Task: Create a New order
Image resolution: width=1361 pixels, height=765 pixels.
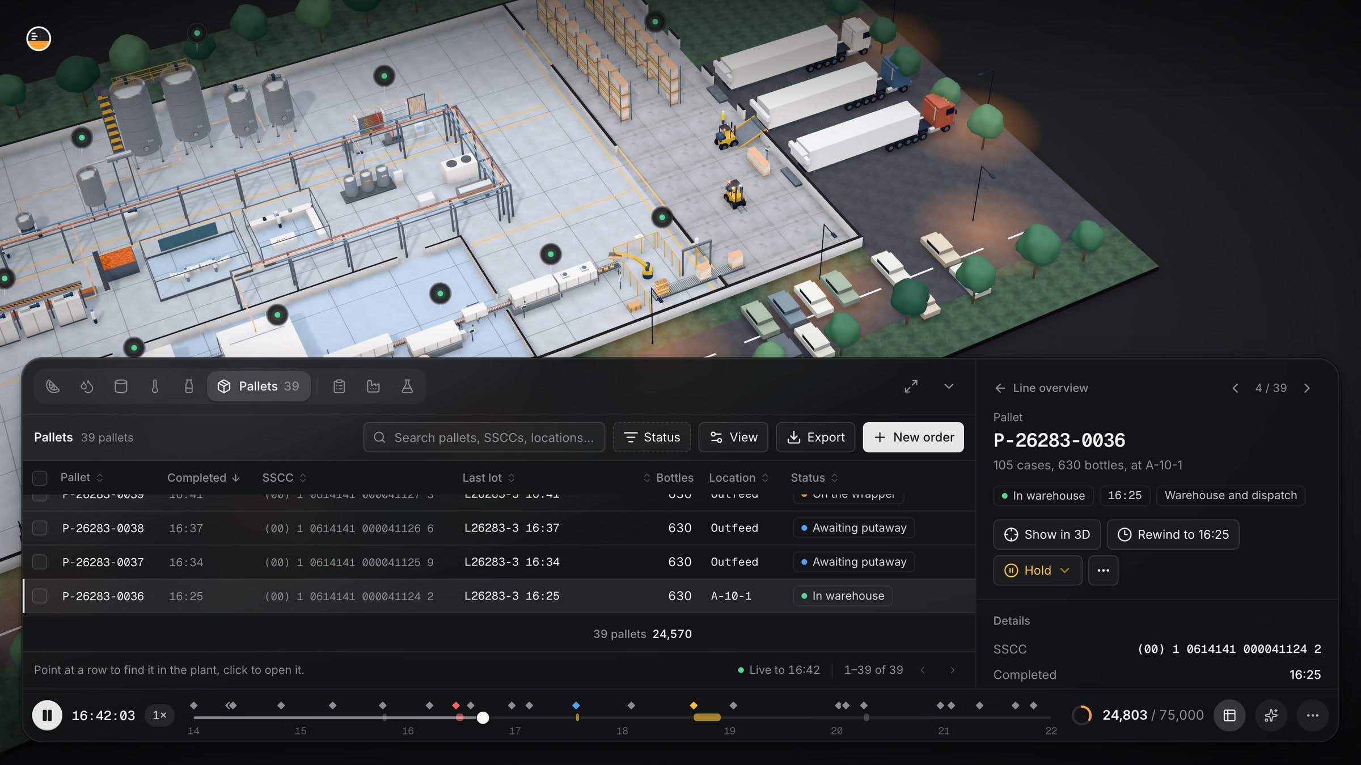Action: (913, 437)
